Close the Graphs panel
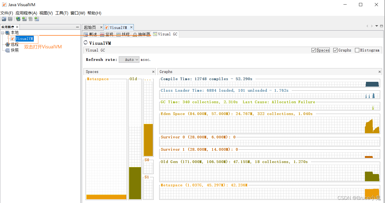This screenshot has height=203, width=385. (380, 72)
